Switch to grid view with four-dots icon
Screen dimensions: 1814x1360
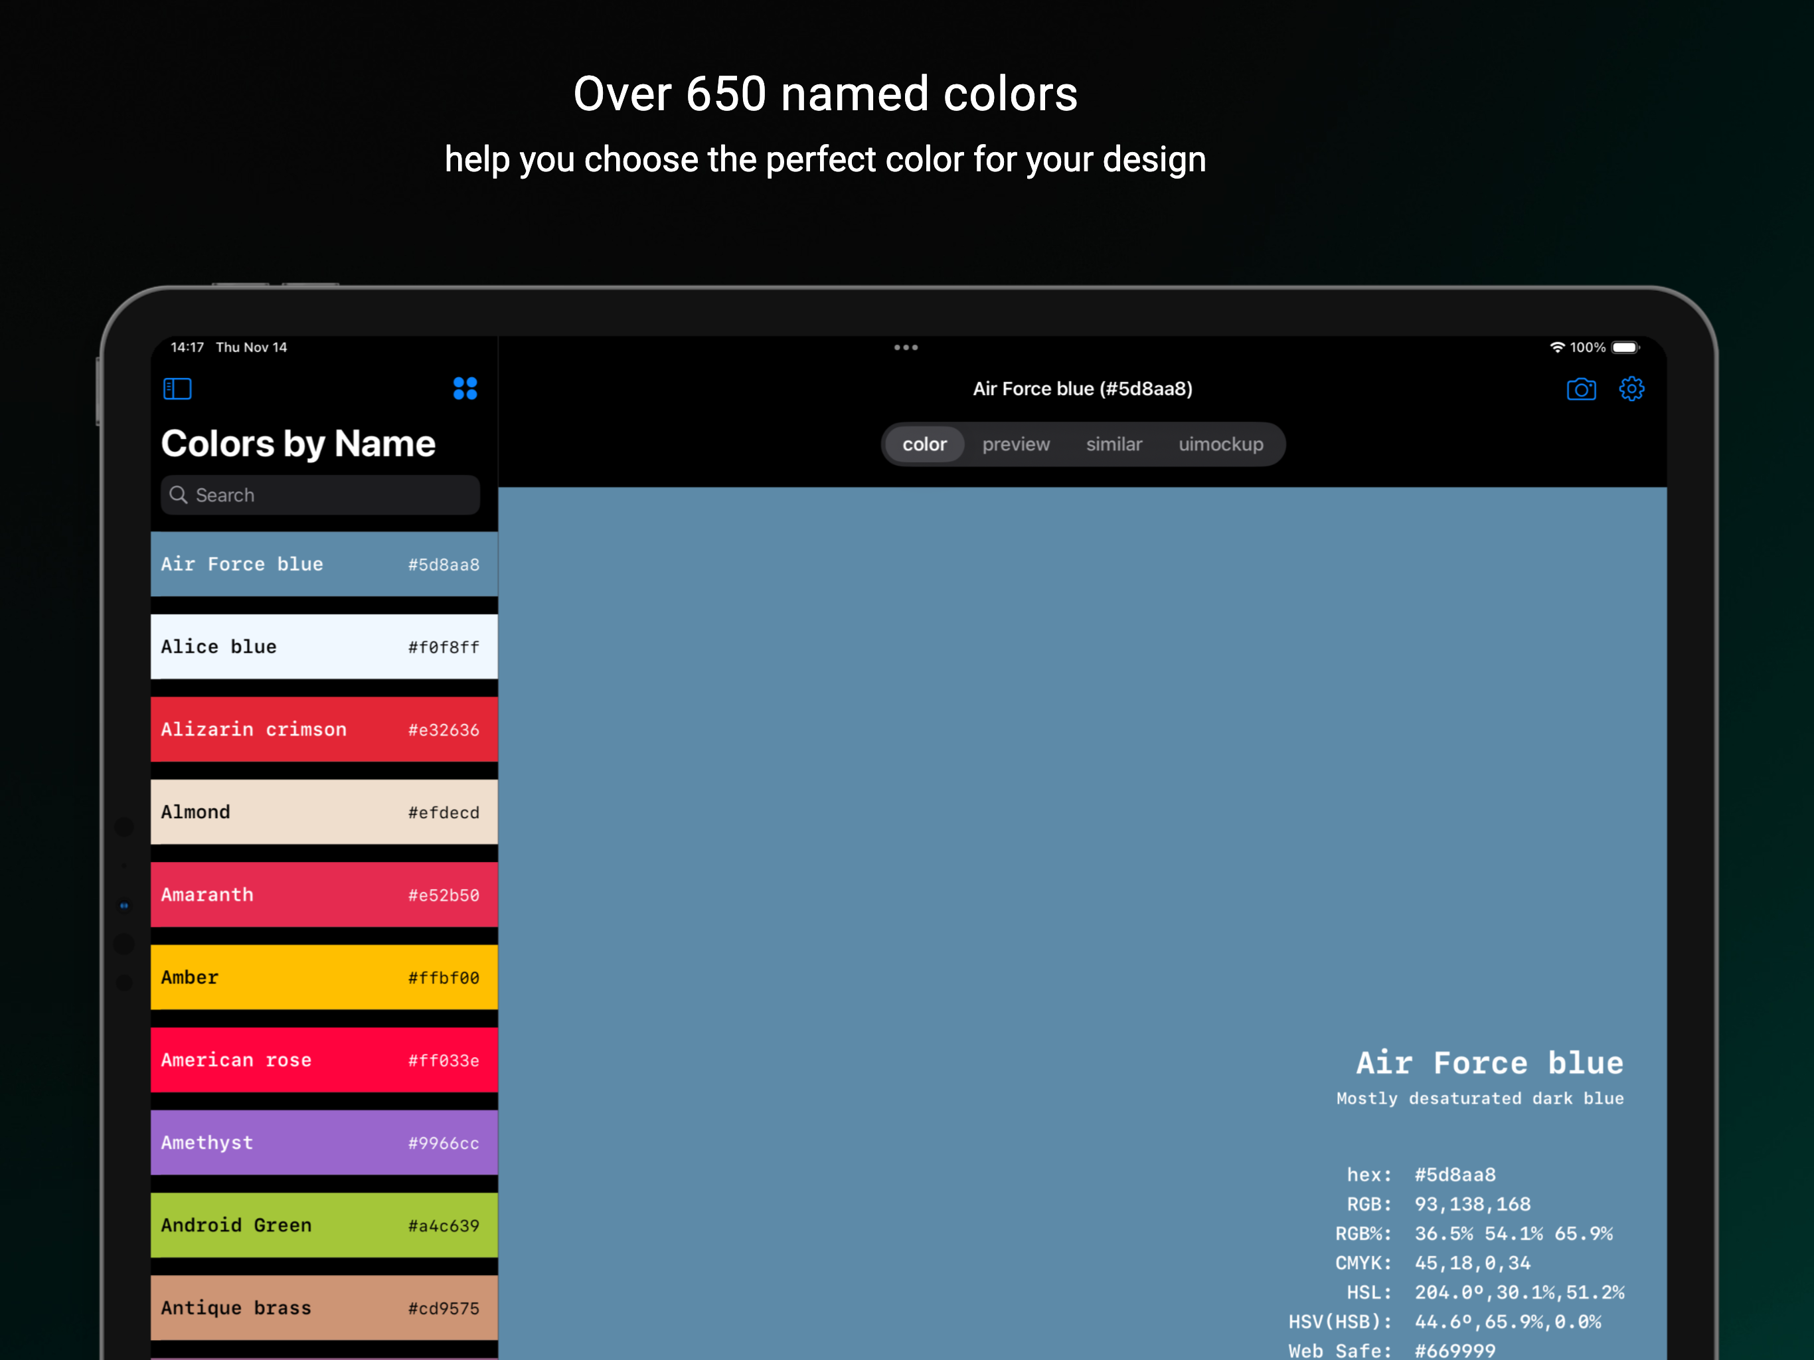click(465, 388)
